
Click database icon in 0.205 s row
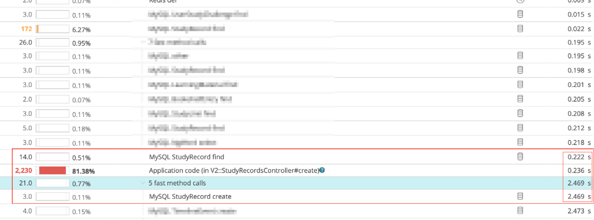tap(520, 99)
